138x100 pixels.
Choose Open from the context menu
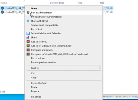34,8
